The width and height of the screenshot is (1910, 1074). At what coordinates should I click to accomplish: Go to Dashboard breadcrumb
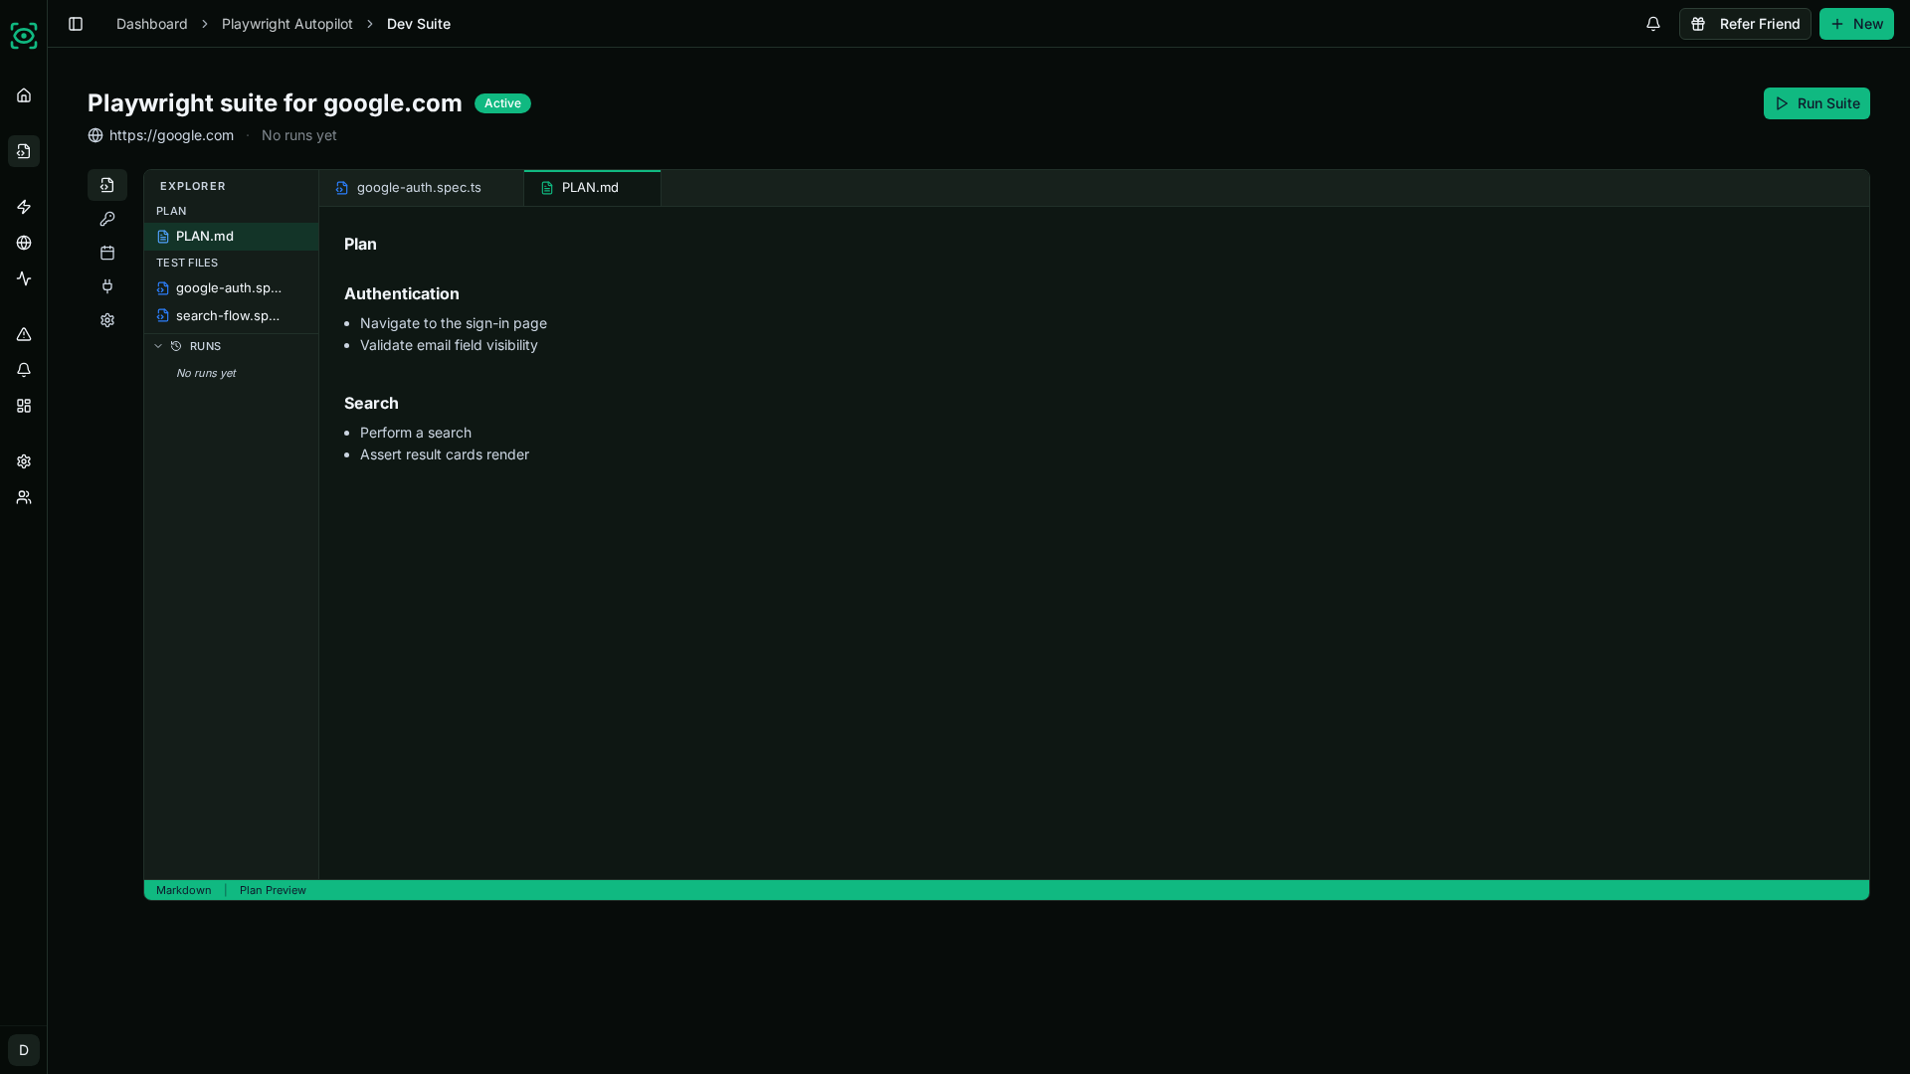click(152, 24)
